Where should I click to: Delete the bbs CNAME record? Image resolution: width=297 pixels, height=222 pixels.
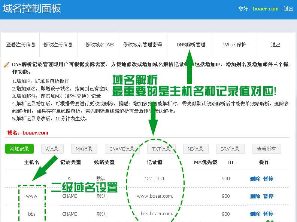255,214
